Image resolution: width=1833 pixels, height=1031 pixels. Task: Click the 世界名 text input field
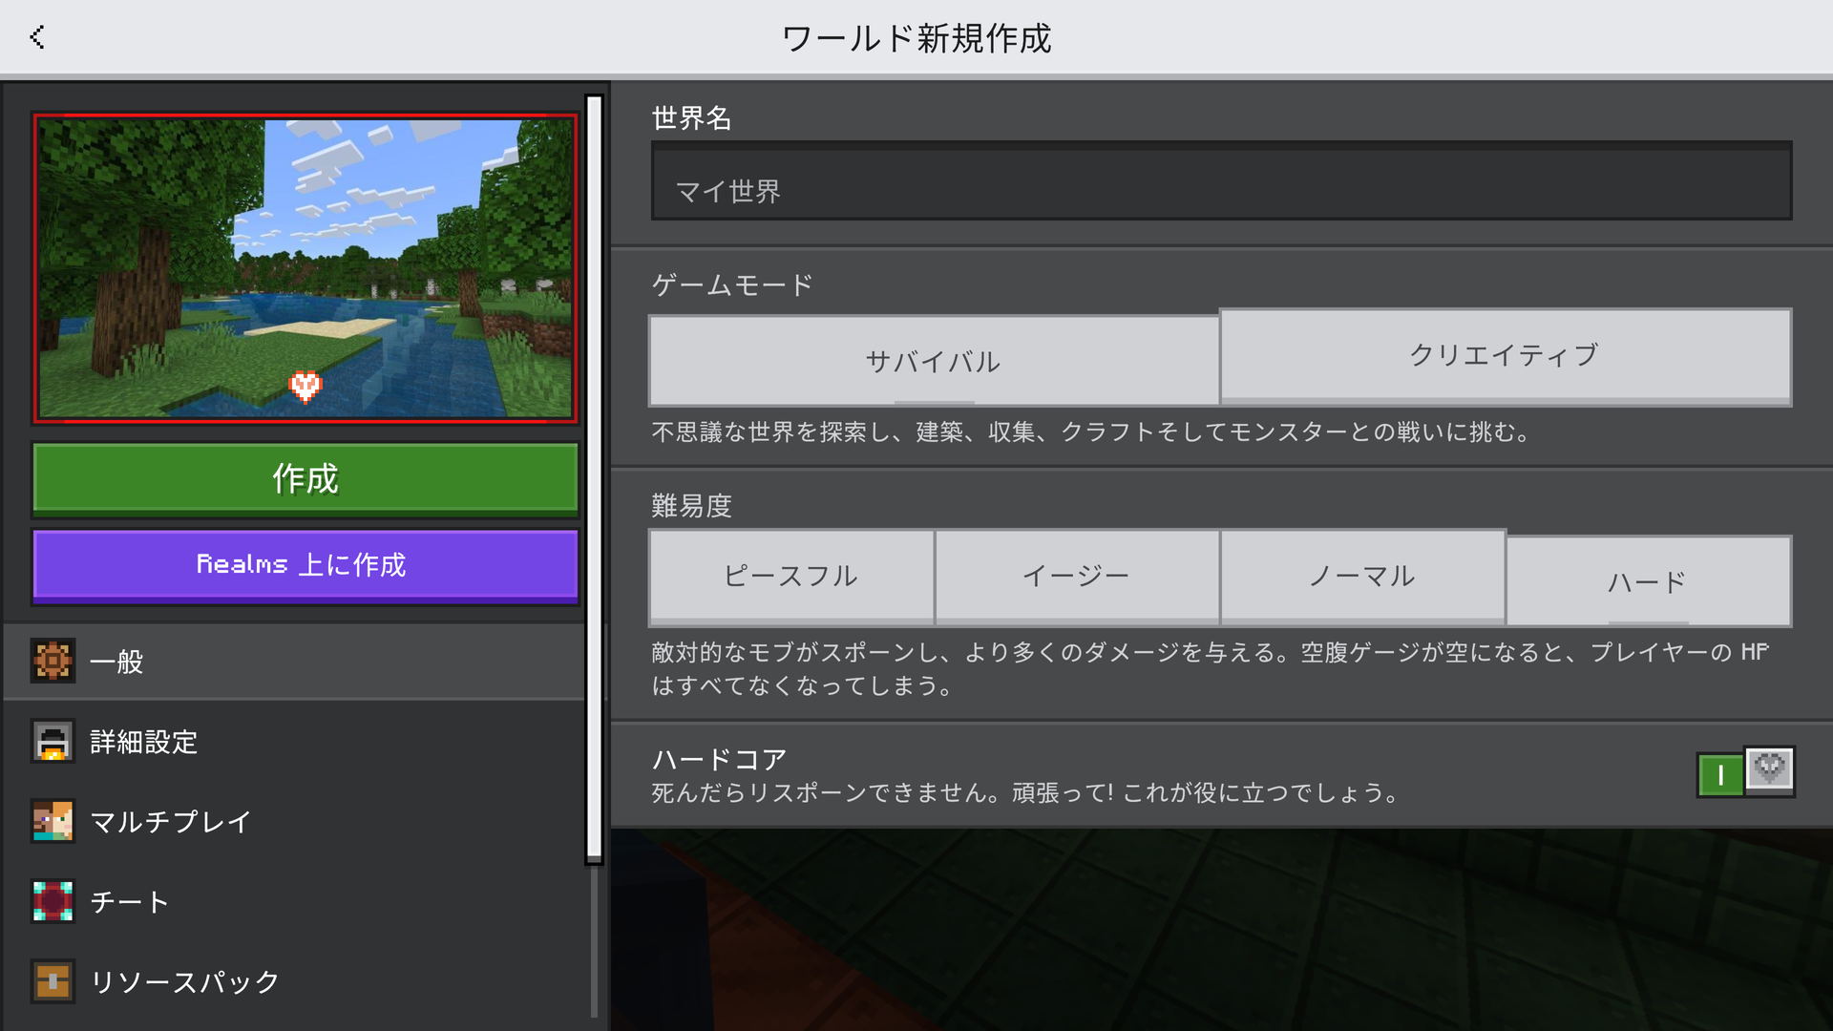[x=1220, y=181]
